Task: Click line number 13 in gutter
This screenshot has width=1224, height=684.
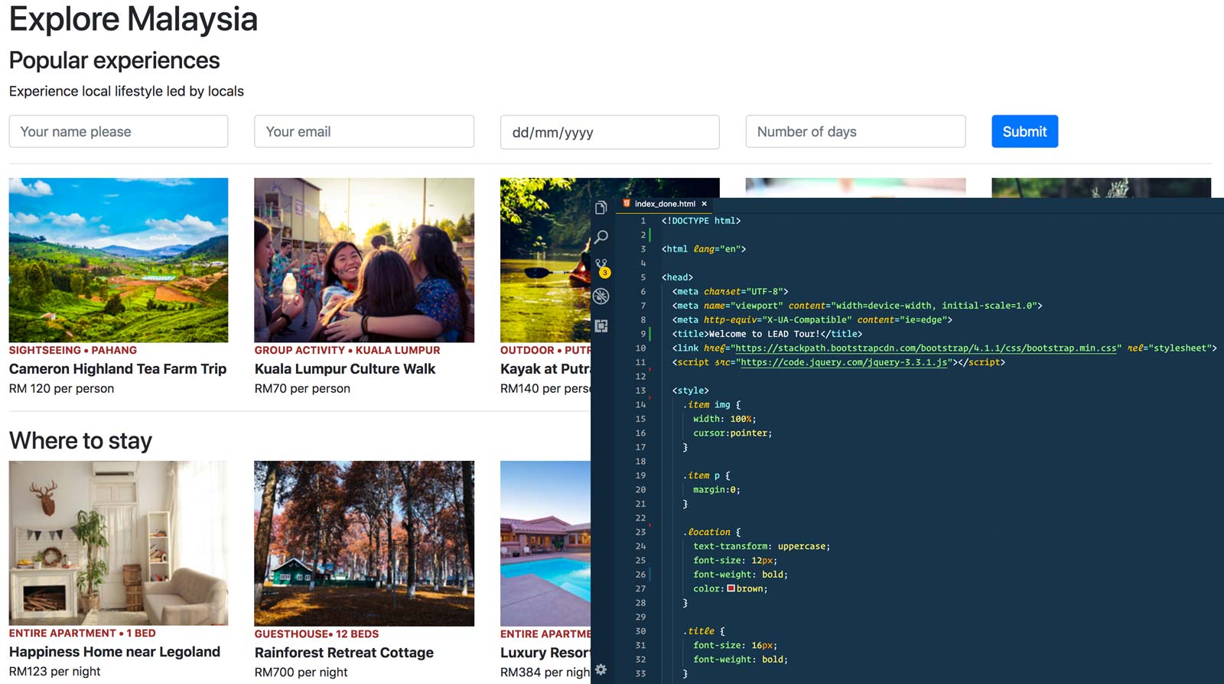Action: click(x=640, y=391)
